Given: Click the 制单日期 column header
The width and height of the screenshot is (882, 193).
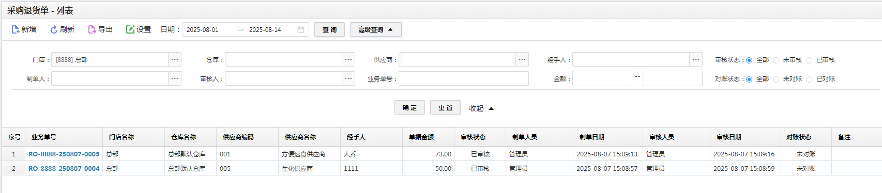Looking at the screenshot, I should [607, 137].
